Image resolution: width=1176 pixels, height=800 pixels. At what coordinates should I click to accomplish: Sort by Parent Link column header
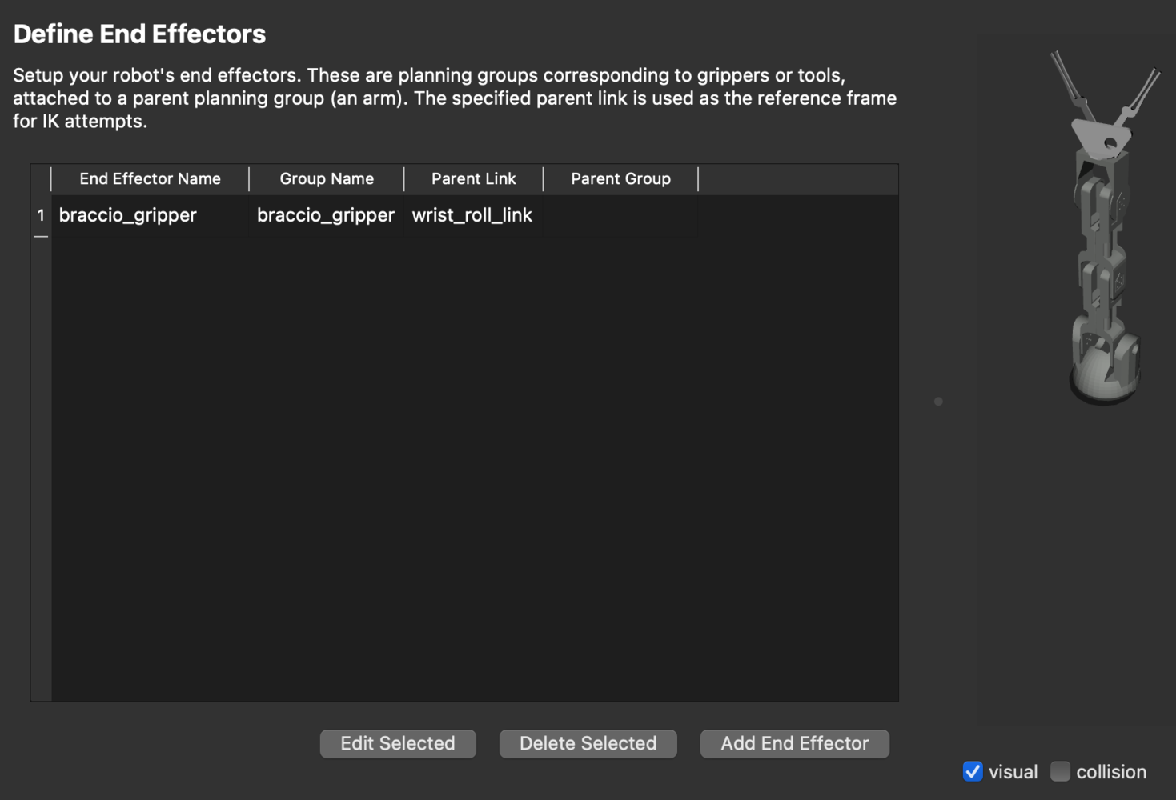point(474,179)
